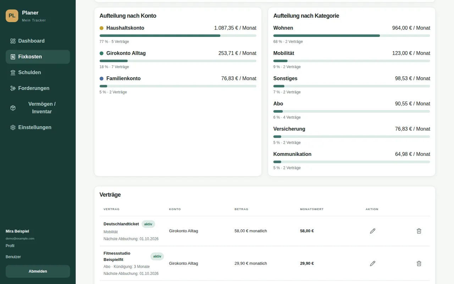
Task: Click the Wohnen category progress bar
Action: coord(351,35)
